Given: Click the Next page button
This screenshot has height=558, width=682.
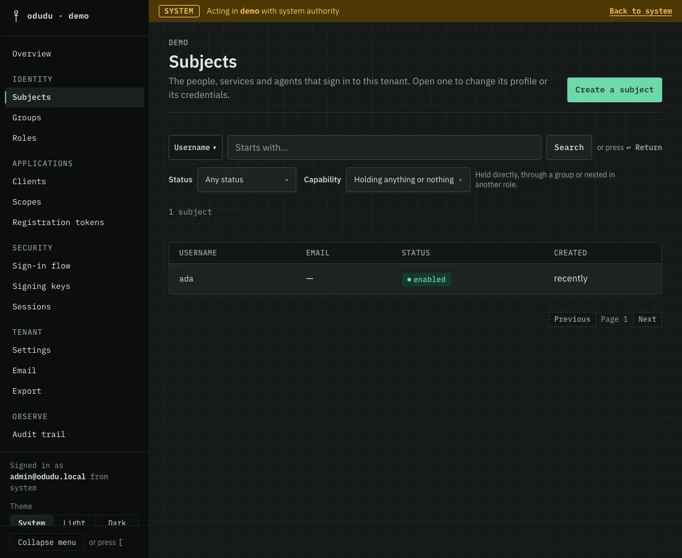Looking at the screenshot, I should click(647, 319).
